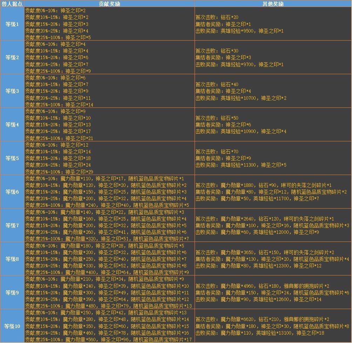Select the 等级3 row label
This screenshot has height=343, width=352.
point(12,91)
